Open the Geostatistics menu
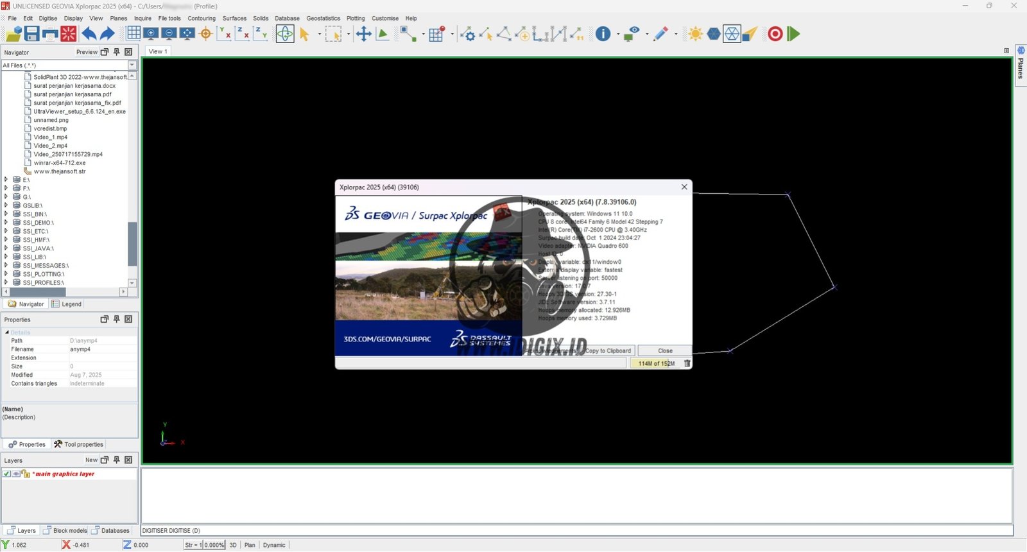1027x552 pixels. [324, 18]
